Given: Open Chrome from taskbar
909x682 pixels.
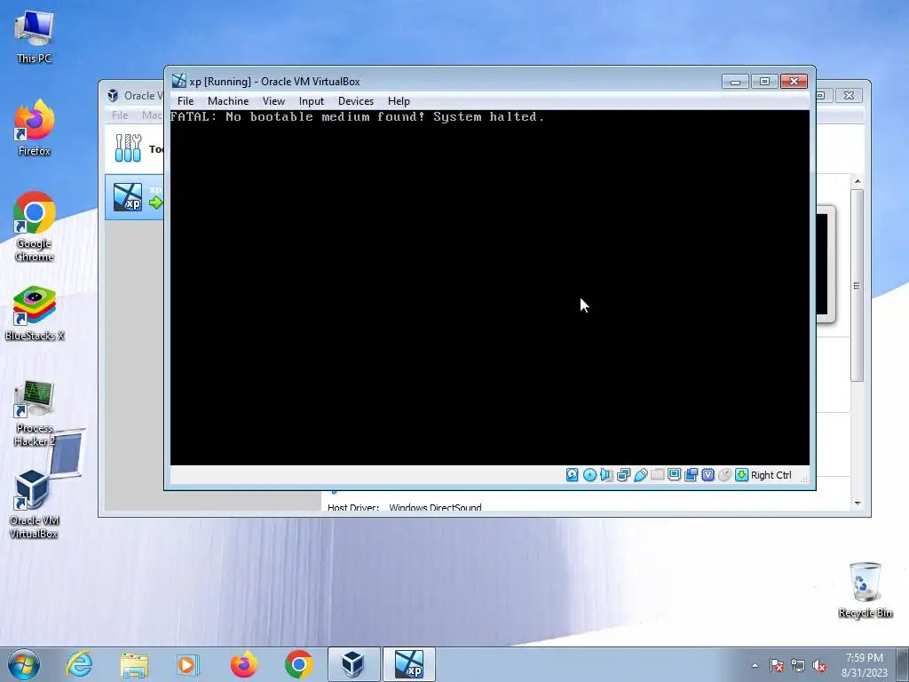Looking at the screenshot, I should [298, 664].
